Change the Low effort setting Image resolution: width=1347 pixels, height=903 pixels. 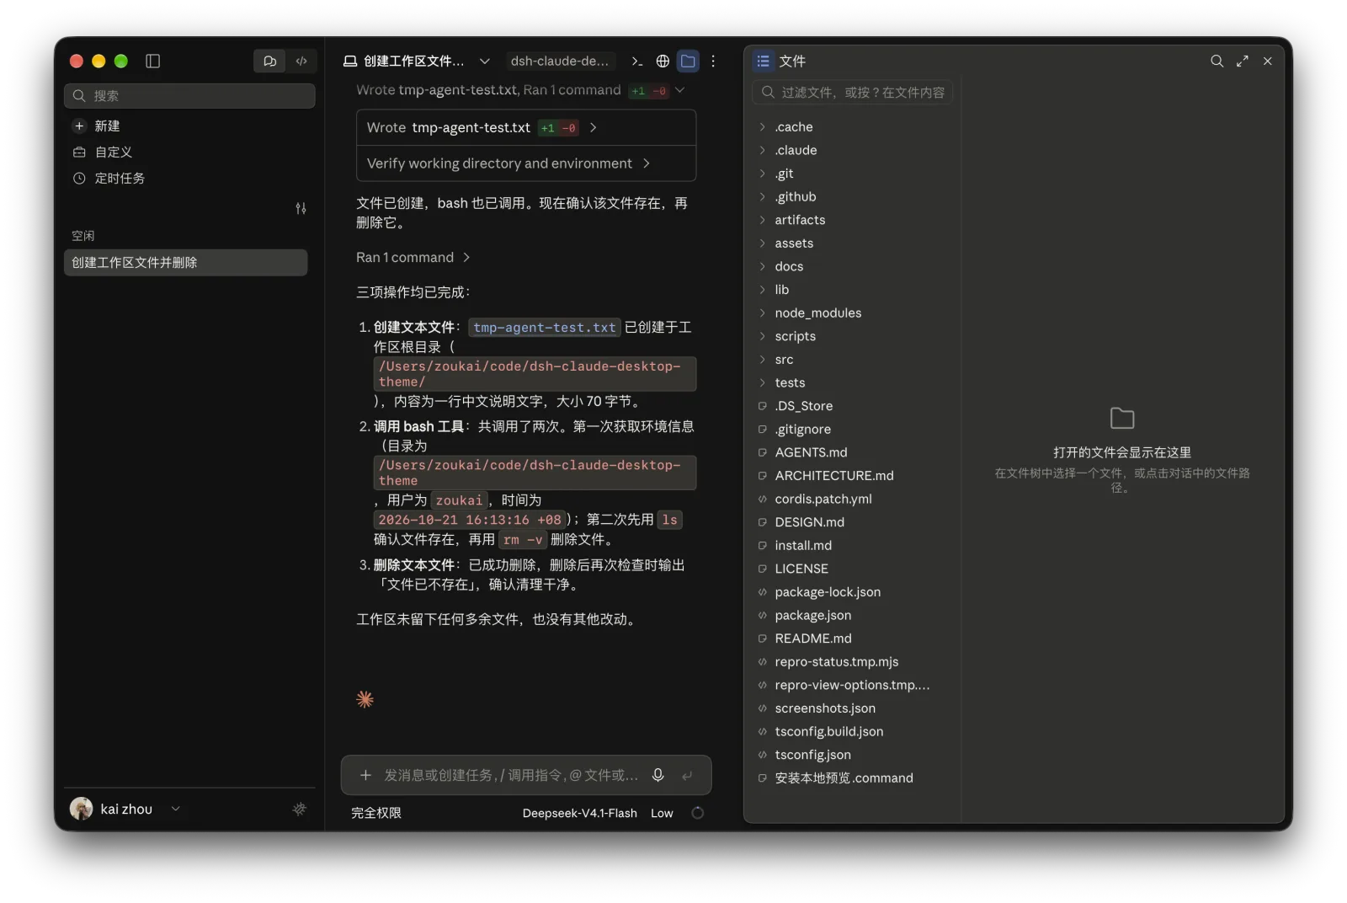tap(662, 813)
